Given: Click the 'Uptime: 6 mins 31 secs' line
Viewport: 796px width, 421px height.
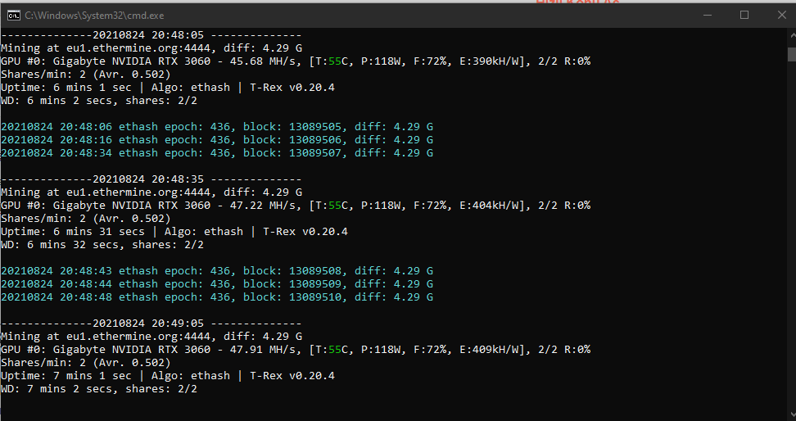Looking at the screenshot, I should tap(174, 232).
